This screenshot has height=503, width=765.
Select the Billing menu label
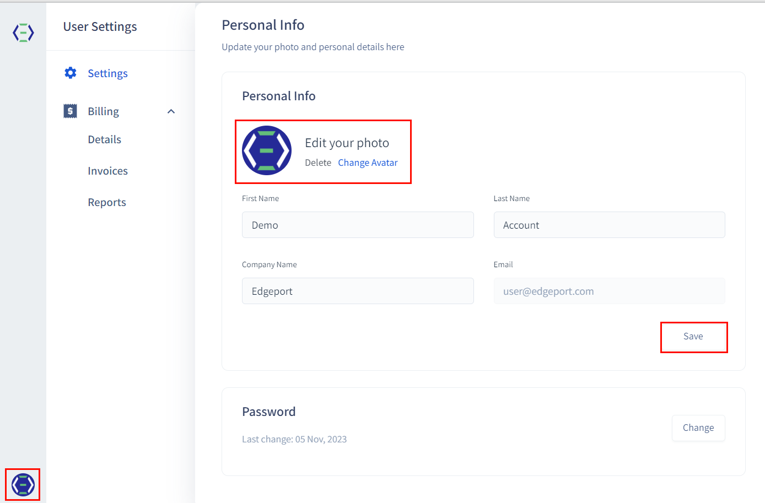click(103, 111)
